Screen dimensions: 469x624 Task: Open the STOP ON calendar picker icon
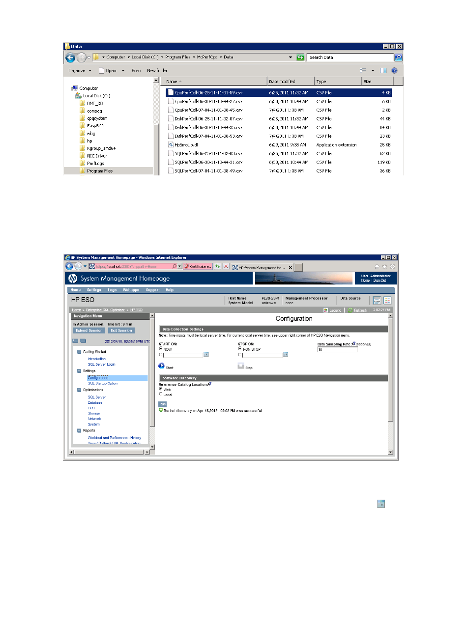pyautogui.click(x=286, y=355)
